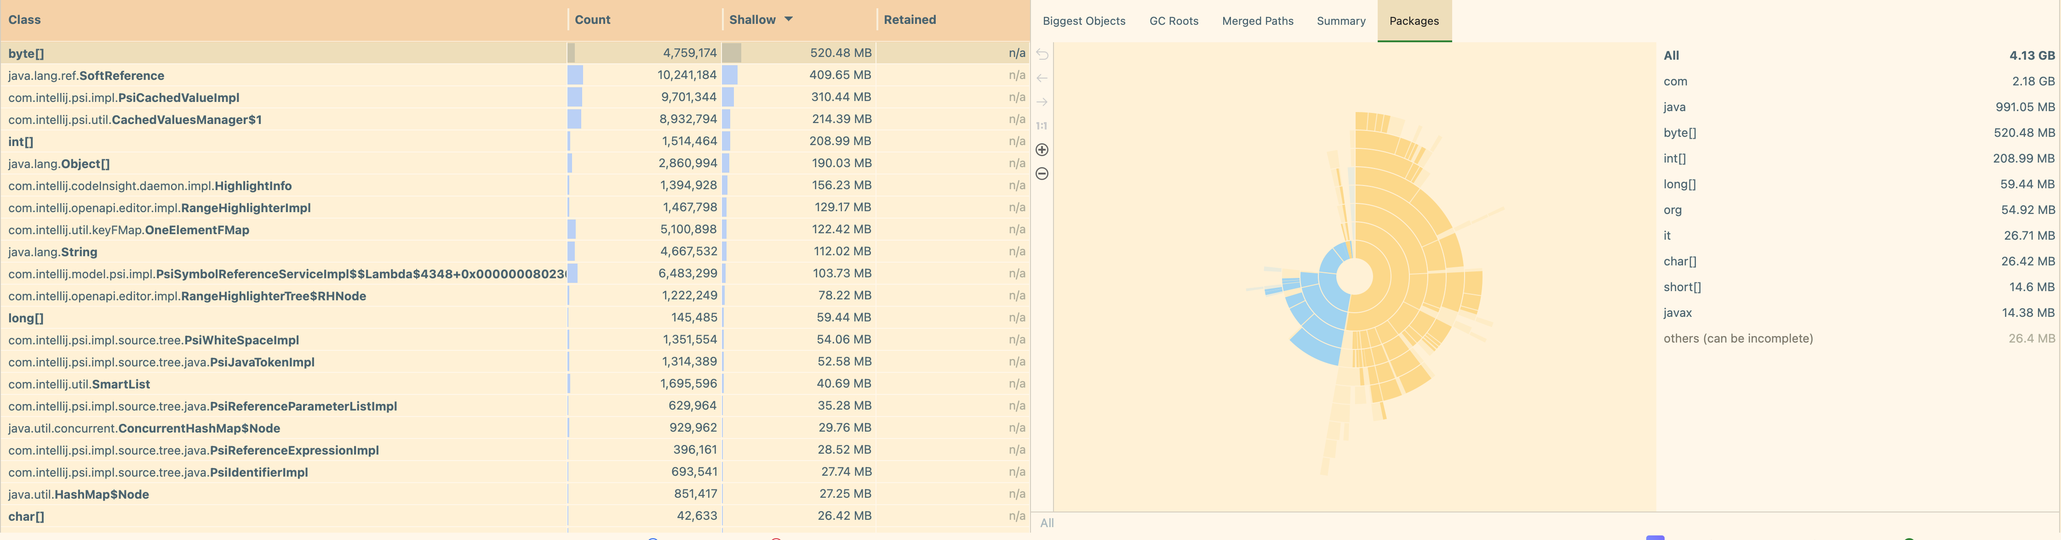Open the Biggest Objects tab

1083,21
